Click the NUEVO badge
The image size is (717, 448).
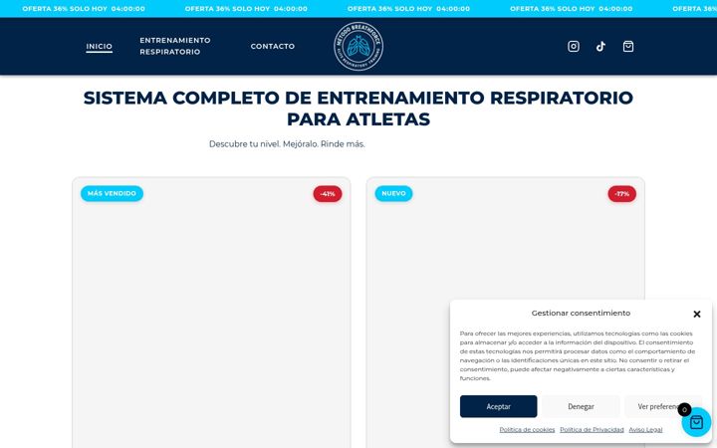(393, 193)
